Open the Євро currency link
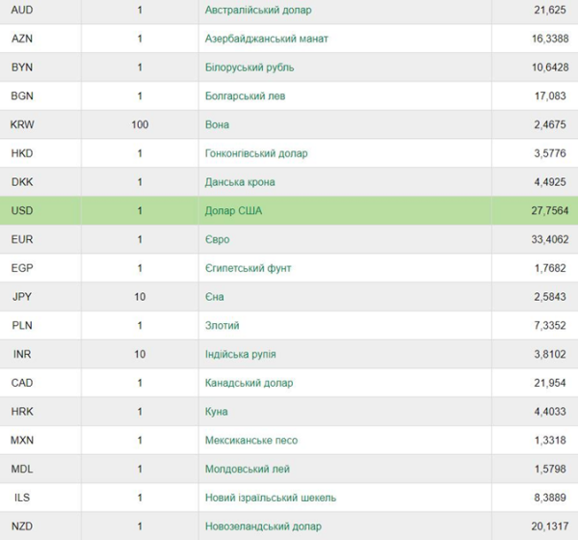Screen dimensions: 578x540 pyautogui.click(x=217, y=239)
